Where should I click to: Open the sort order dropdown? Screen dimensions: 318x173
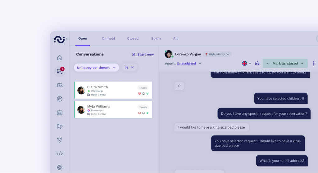129,67
